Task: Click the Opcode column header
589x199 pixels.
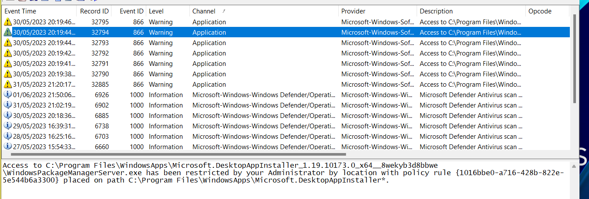Action: click(540, 11)
